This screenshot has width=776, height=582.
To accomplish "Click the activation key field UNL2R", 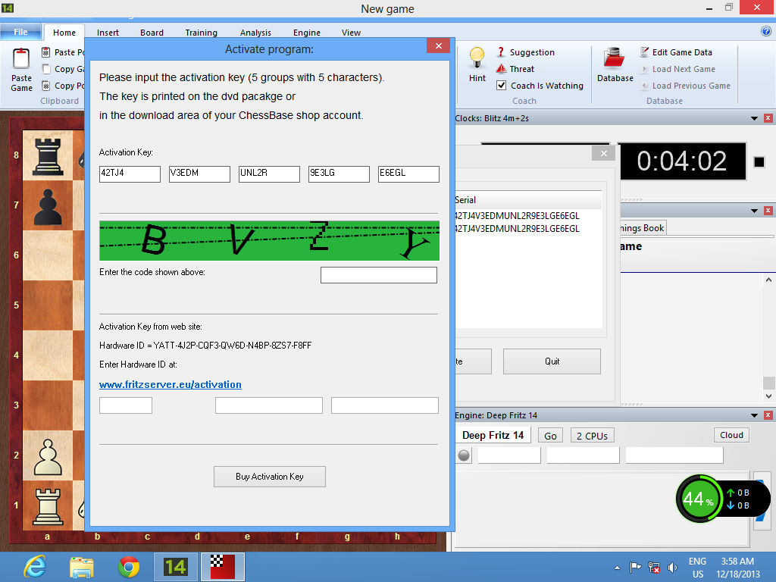I will pyautogui.click(x=269, y=174).
